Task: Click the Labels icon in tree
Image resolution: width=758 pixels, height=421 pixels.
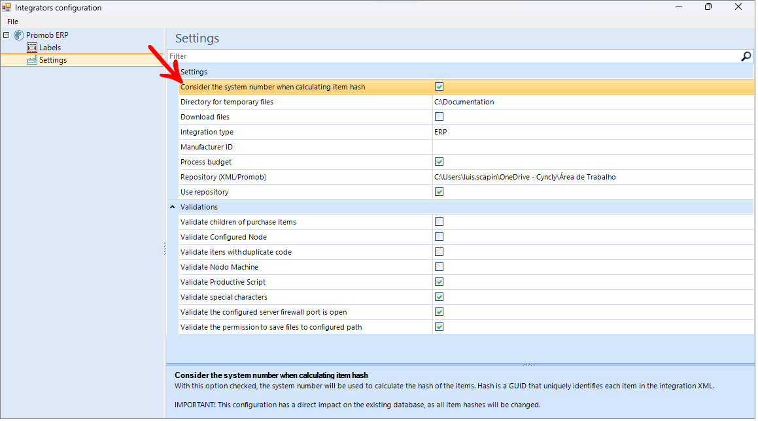Action: pos(32,47)
